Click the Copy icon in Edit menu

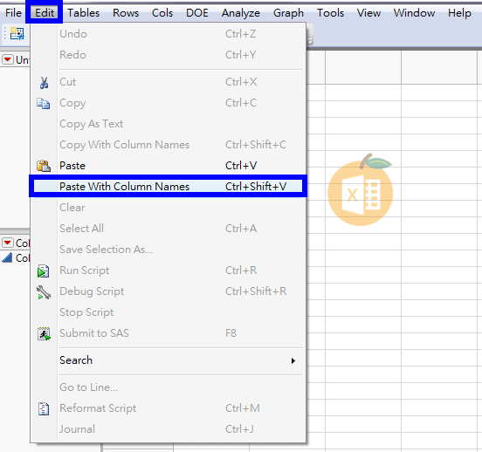(44, 104)
